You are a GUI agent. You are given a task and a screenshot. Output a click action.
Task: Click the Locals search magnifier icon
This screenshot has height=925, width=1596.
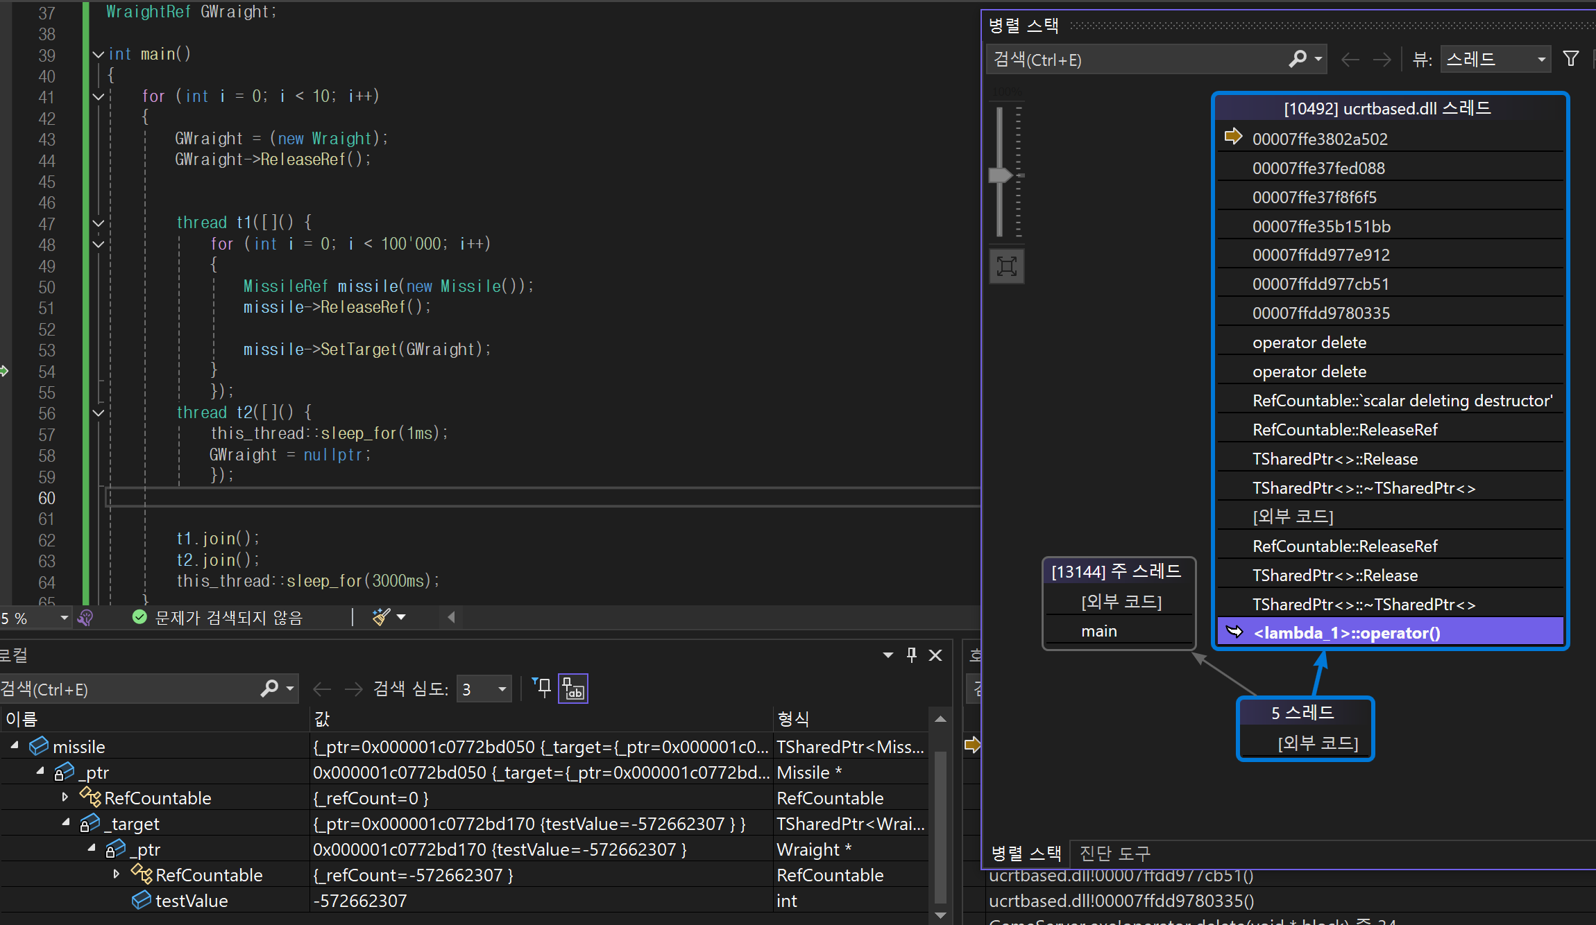(x=269, y=689)
